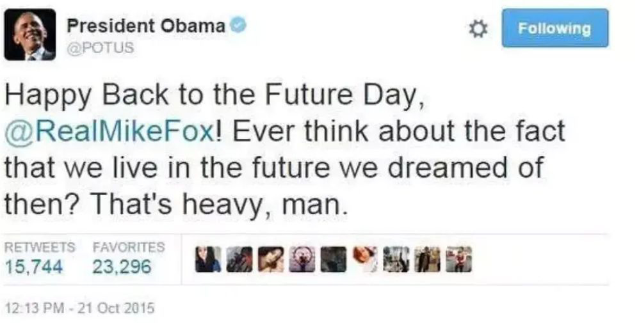
Task: Toggle the Following button
Action: tap(554, 28)
